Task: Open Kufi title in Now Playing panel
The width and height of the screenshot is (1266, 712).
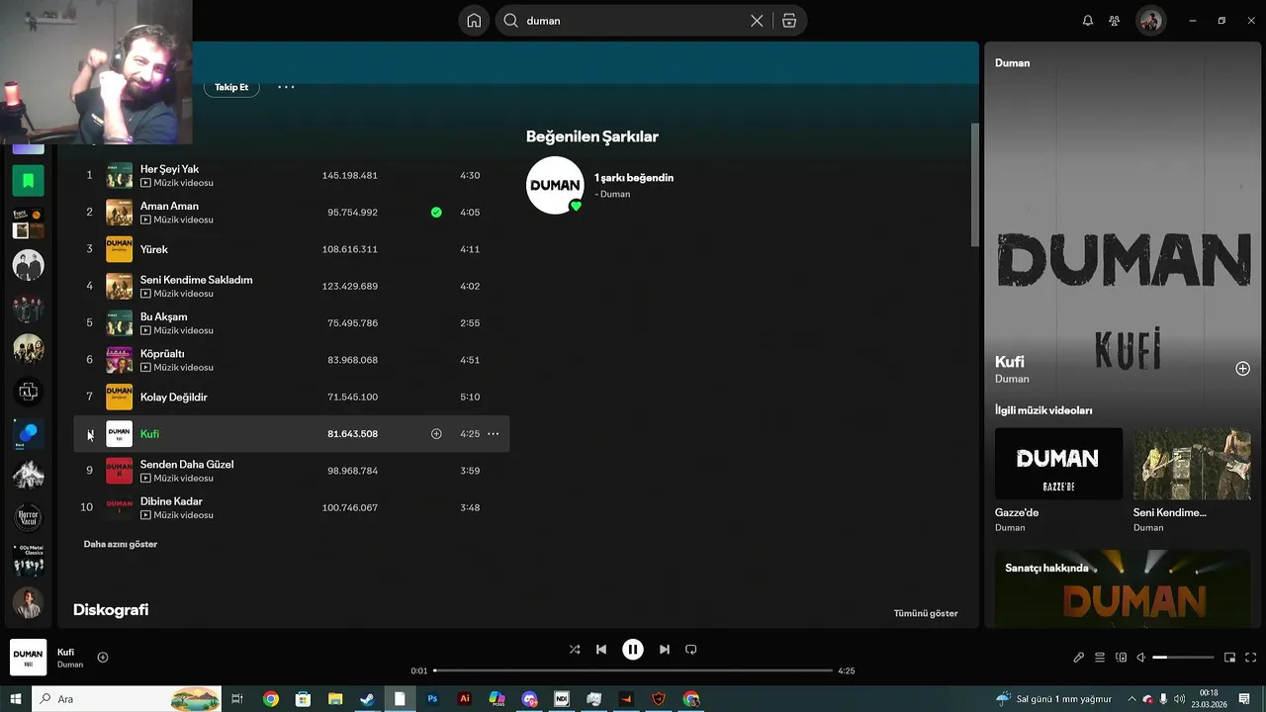Action: pyautogui.click(x=1010, y=362)
